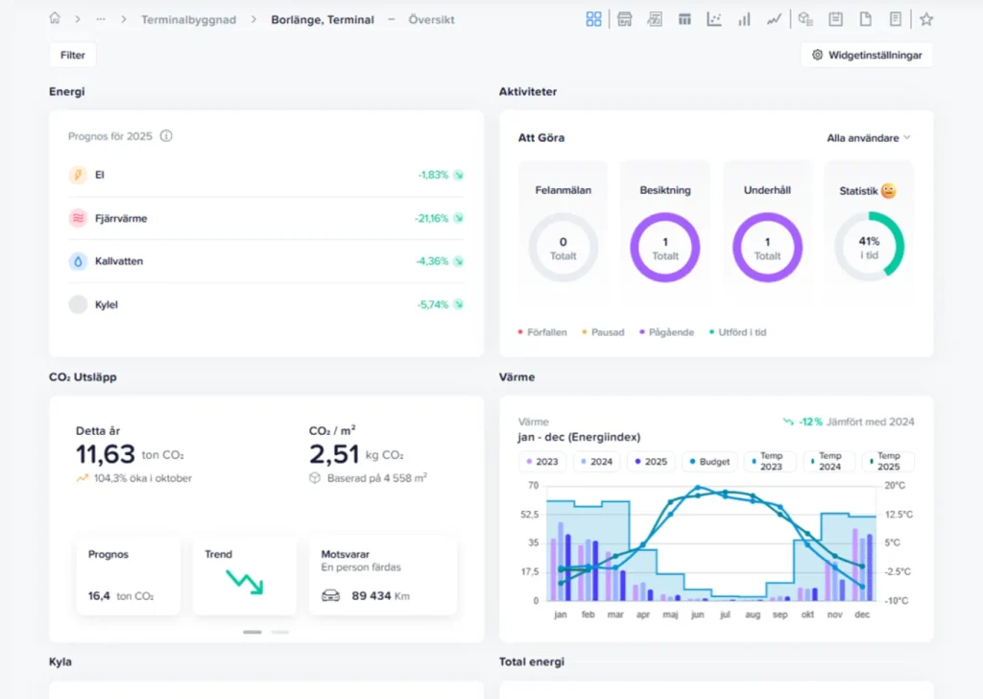Click the clipboard icon in top toolbar
Image resolution: width=983 pixels, height=699 pixels.
click(x=835, y=19)
